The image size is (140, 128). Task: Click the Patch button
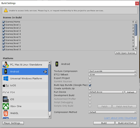click(105, 106)
